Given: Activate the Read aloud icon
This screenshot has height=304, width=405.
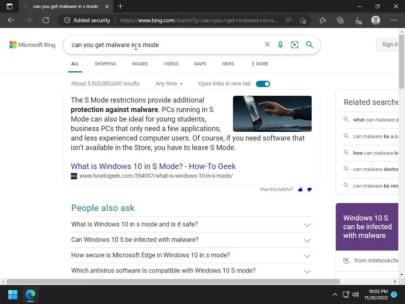Looking at the screenshot, I should 288,20.
